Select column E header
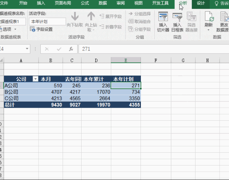The width and height of the screenshot is (229, 180). click(x=126, y=60)
